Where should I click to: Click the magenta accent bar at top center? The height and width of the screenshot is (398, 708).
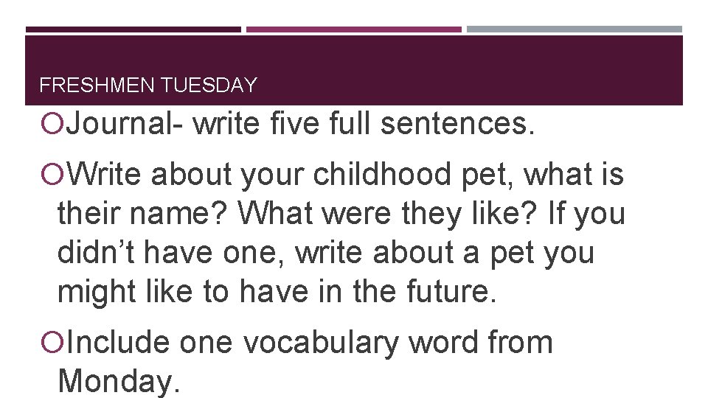pyautogui.click(x=354, y=30)
